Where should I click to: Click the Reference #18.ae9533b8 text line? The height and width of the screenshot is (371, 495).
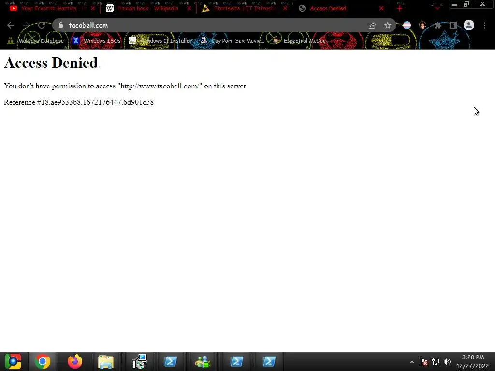pos(79,102)
